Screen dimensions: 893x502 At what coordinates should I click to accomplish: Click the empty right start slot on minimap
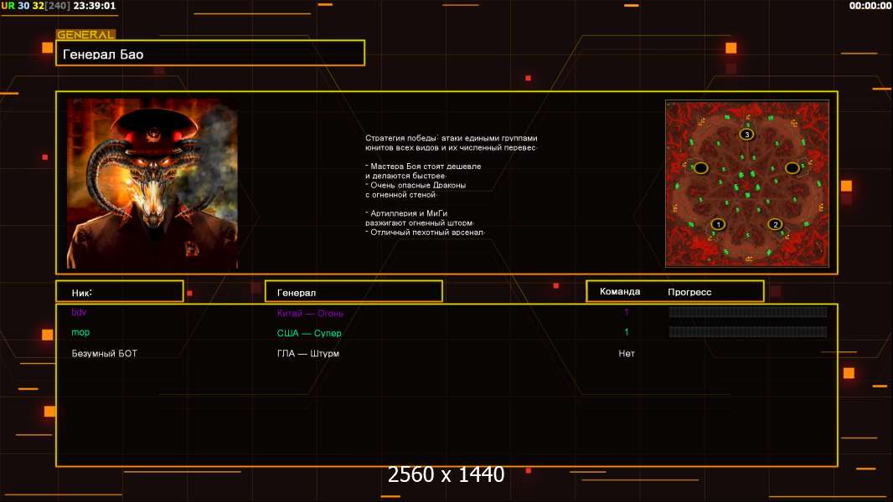click(x=792, y=168)
